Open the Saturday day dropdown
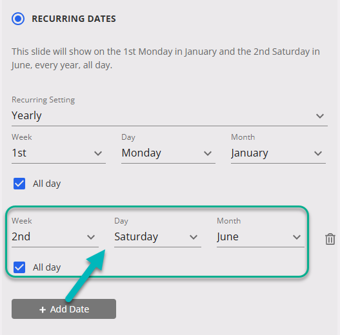Viewport: 340px width, 335px height. tap(157, 237)
